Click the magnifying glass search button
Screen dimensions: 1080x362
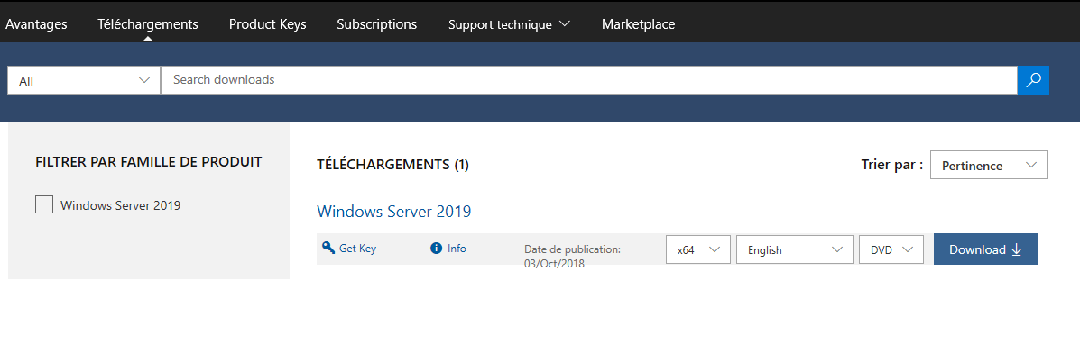click(x=1033, y=80)
